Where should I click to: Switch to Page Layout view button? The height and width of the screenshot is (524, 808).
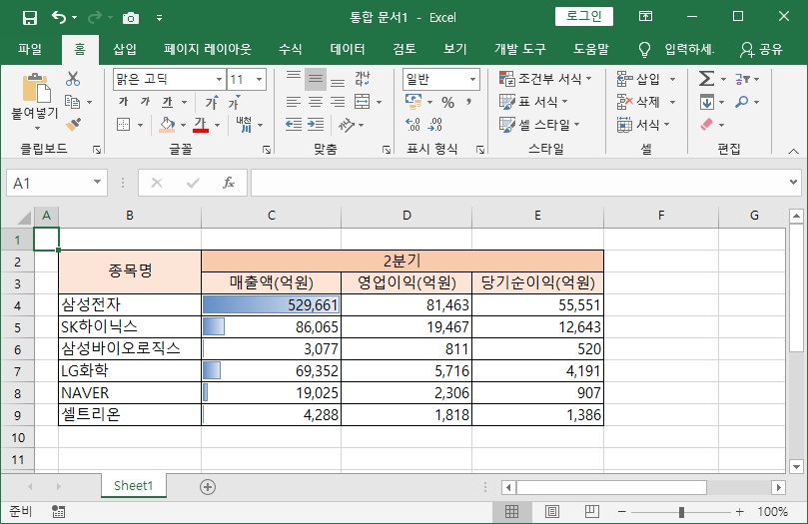(x=552, y=512)
